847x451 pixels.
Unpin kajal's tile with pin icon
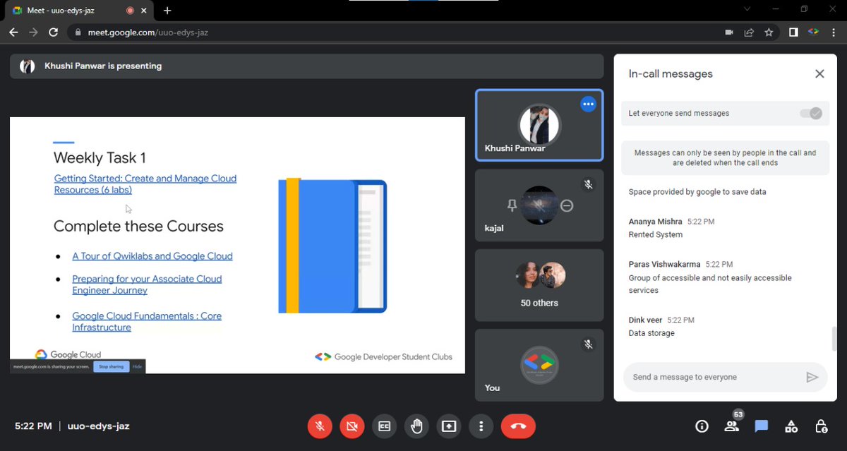coord(512,205)
